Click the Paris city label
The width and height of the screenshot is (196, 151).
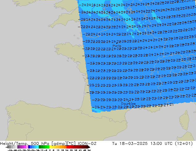117,46
